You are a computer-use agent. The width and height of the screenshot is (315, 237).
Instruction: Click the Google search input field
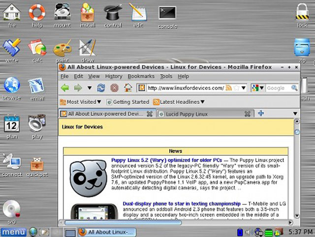[279, 88]
